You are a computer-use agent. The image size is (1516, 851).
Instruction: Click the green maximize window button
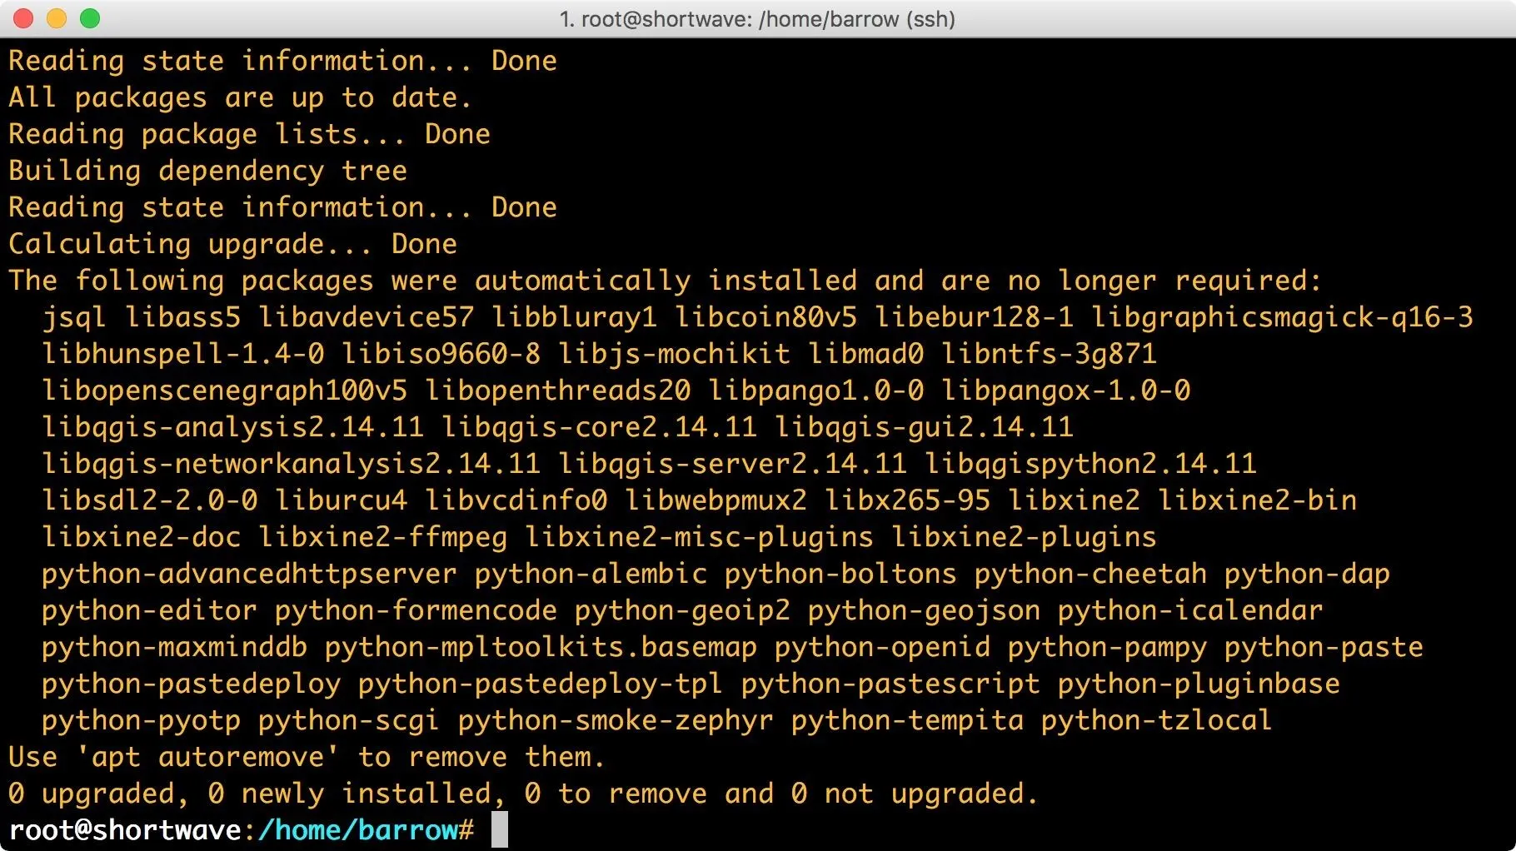[90, 18]
